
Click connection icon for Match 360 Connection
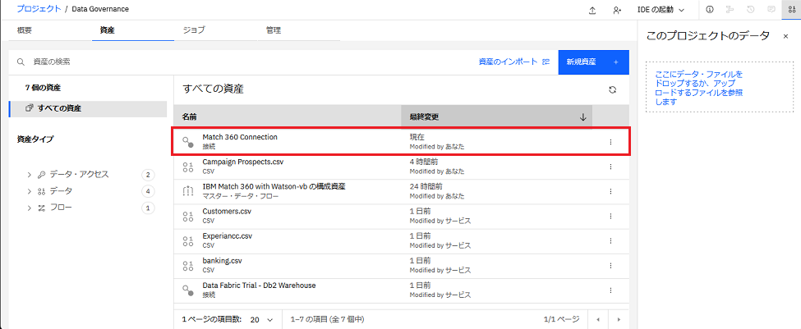pos(188,142)
